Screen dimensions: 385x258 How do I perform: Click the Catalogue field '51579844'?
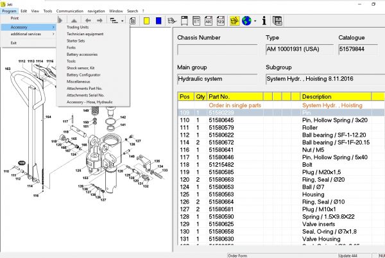[x=358, y=49]
